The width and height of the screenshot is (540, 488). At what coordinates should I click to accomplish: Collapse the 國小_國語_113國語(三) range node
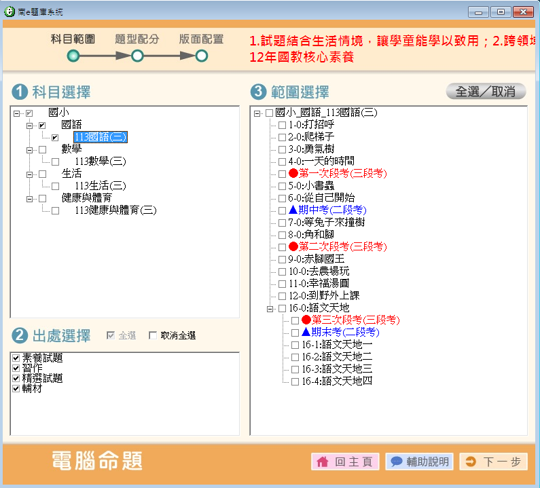pyautogui.click(x=257, y=113)
